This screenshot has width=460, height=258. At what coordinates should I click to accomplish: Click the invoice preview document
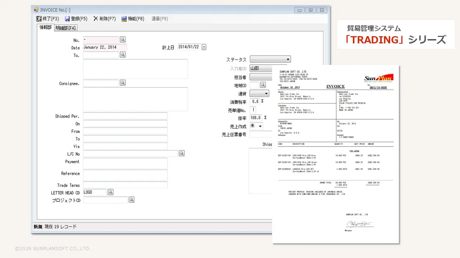click(336, 154)
